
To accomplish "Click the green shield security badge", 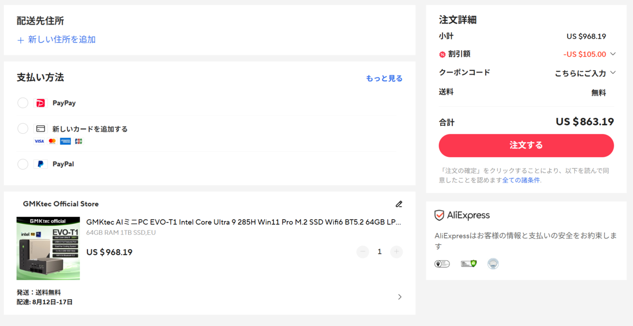I will tap(468, 264).
